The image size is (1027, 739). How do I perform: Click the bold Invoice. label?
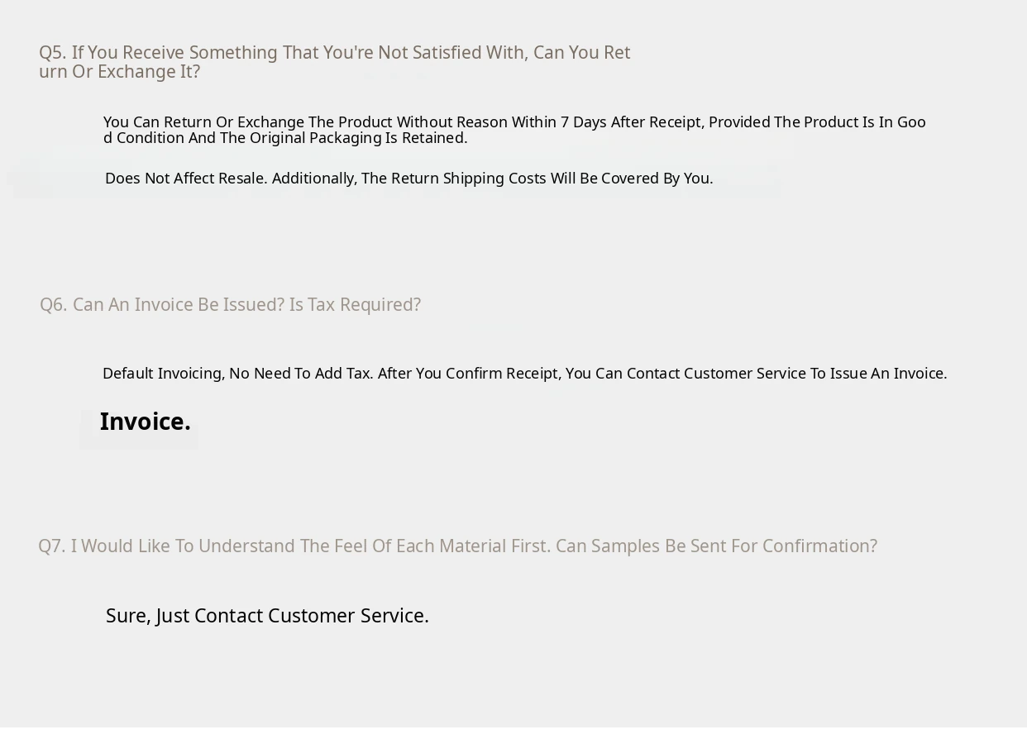[x=145, y=422]
